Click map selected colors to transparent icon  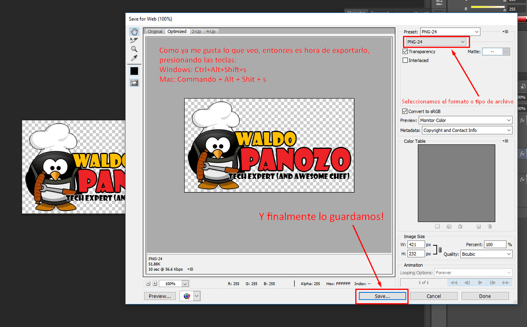(x=437, y=226)
